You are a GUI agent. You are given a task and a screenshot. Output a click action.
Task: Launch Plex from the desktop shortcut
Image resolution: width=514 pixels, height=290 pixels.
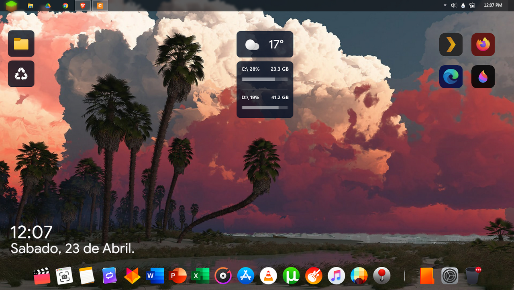451,44
